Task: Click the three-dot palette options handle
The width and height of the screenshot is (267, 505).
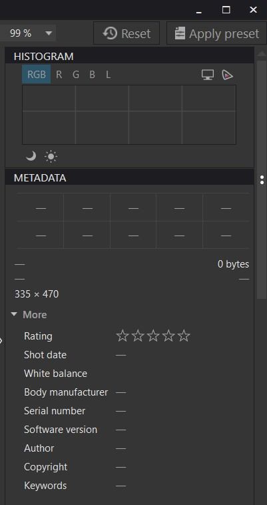Action: (262, 179)
